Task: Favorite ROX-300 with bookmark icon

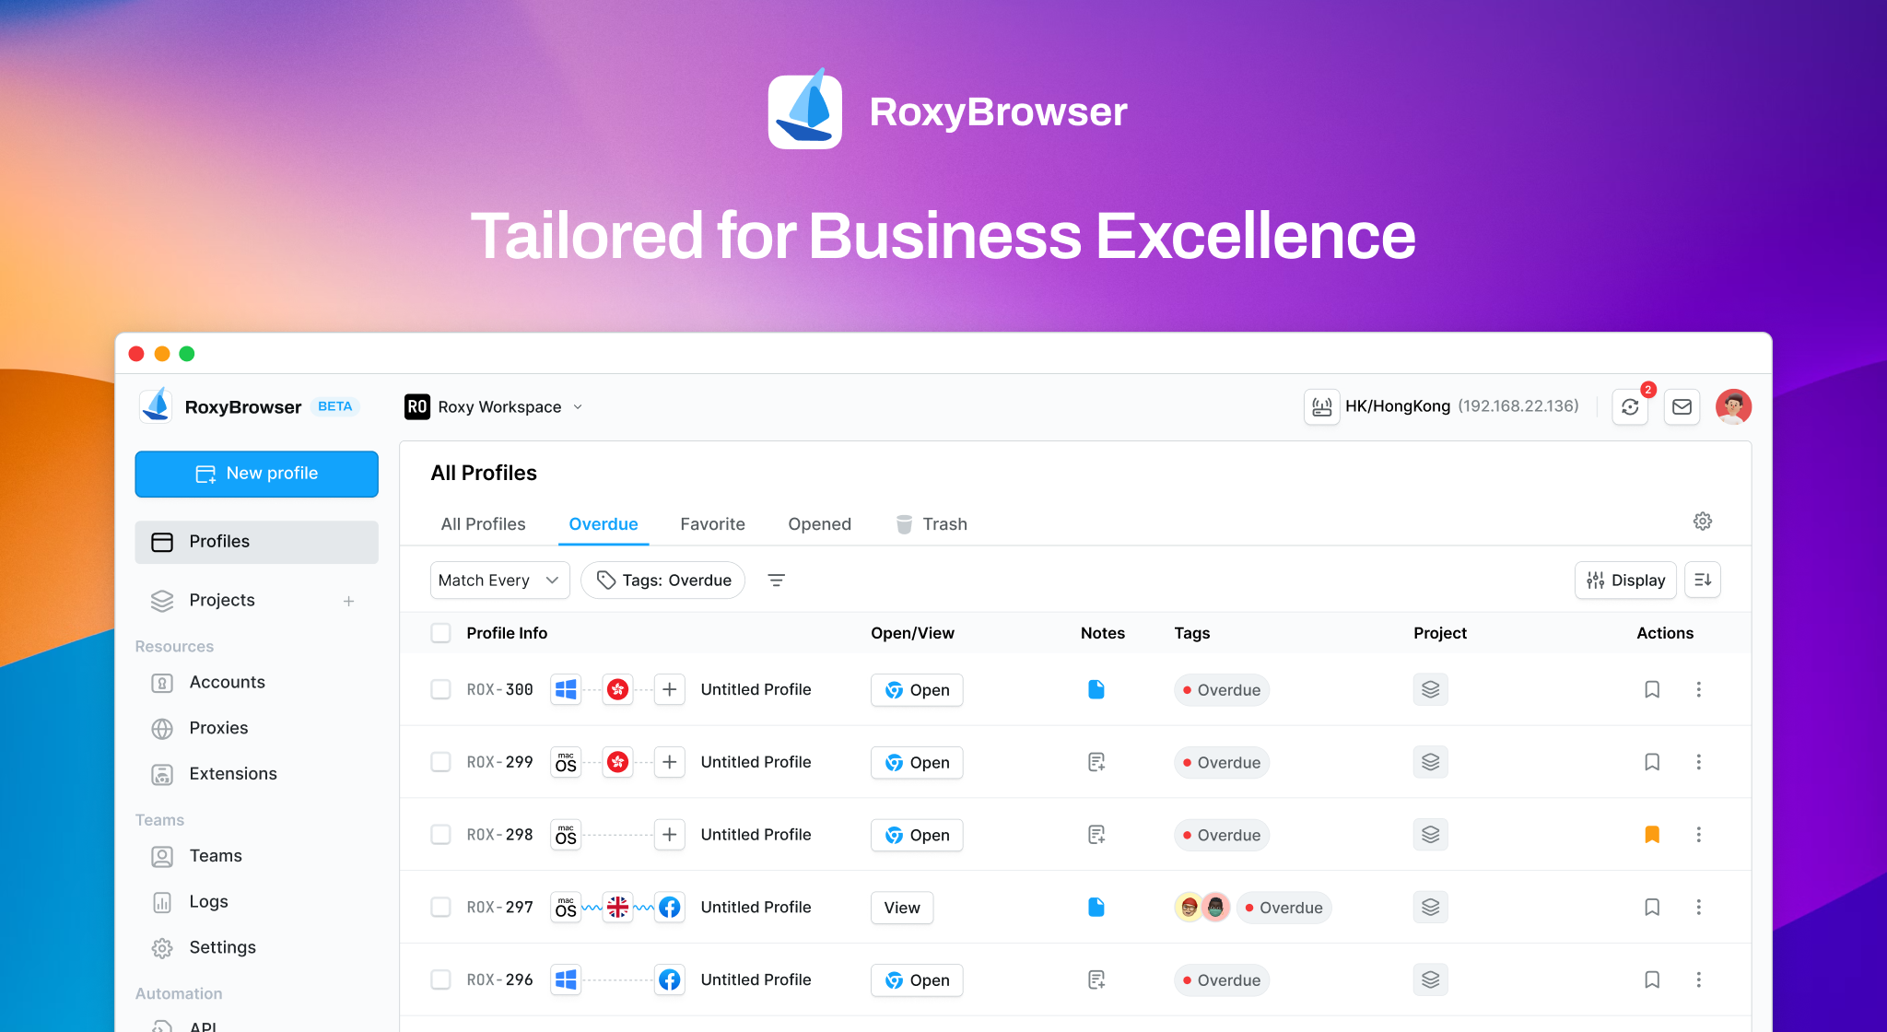Action: coord(1652,689)
